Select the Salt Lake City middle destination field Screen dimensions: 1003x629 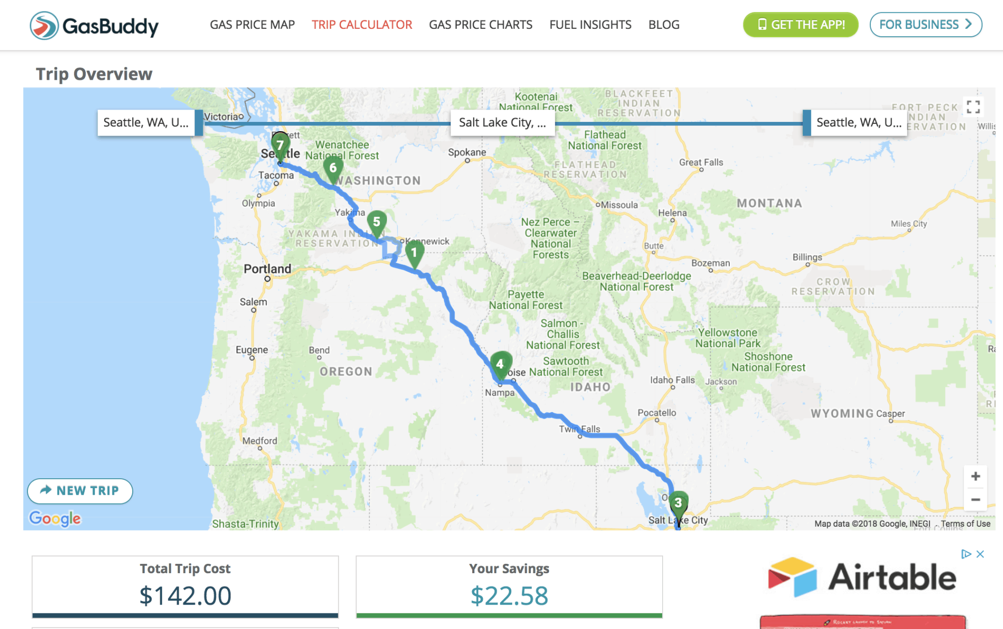(502, 122)
